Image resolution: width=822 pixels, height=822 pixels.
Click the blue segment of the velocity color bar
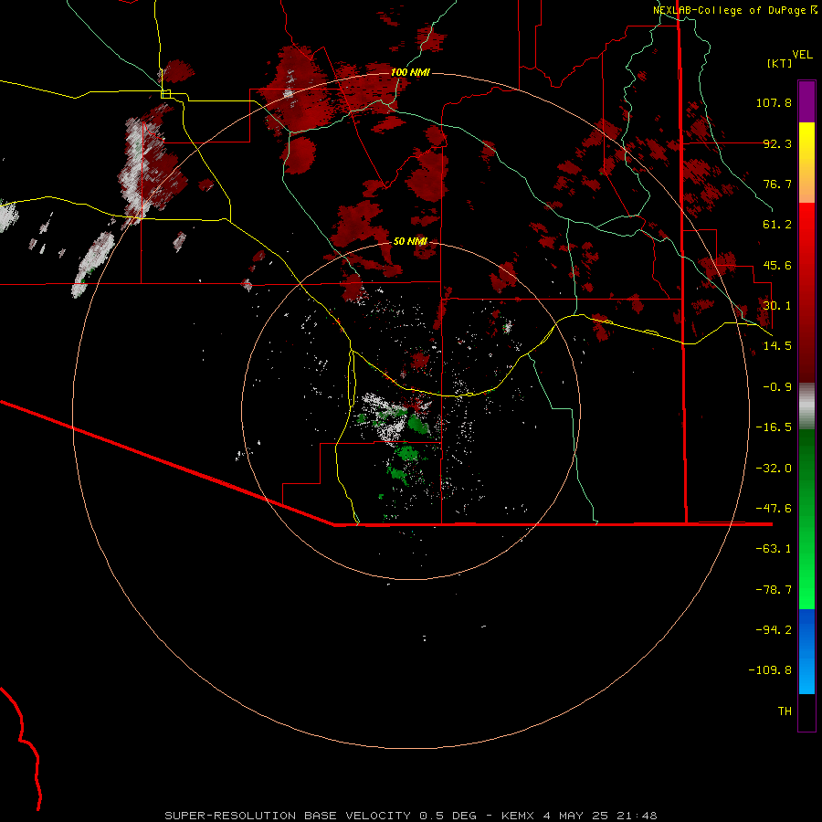tap(806, 651)
